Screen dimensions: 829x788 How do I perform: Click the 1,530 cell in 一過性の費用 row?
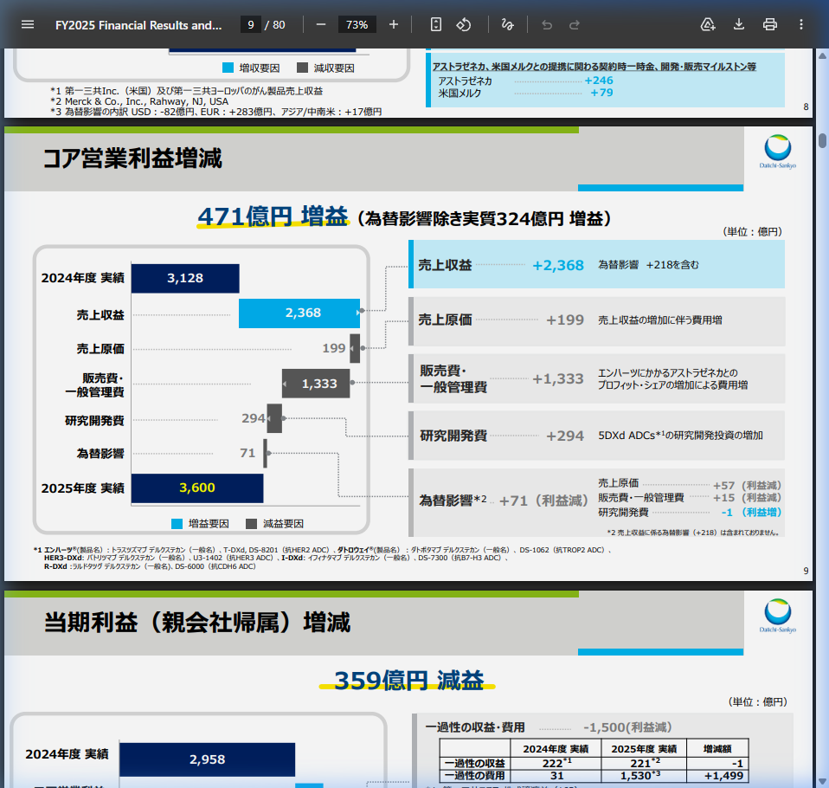coord(644,776)
